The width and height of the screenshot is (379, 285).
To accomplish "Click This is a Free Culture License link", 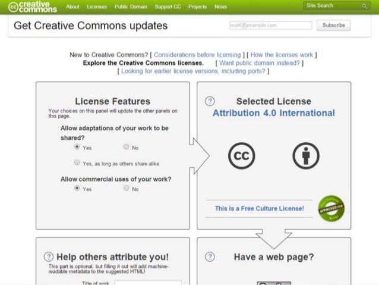I will point(260,208).
